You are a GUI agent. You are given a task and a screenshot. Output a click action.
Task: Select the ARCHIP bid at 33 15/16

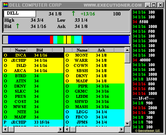point(33,122)
